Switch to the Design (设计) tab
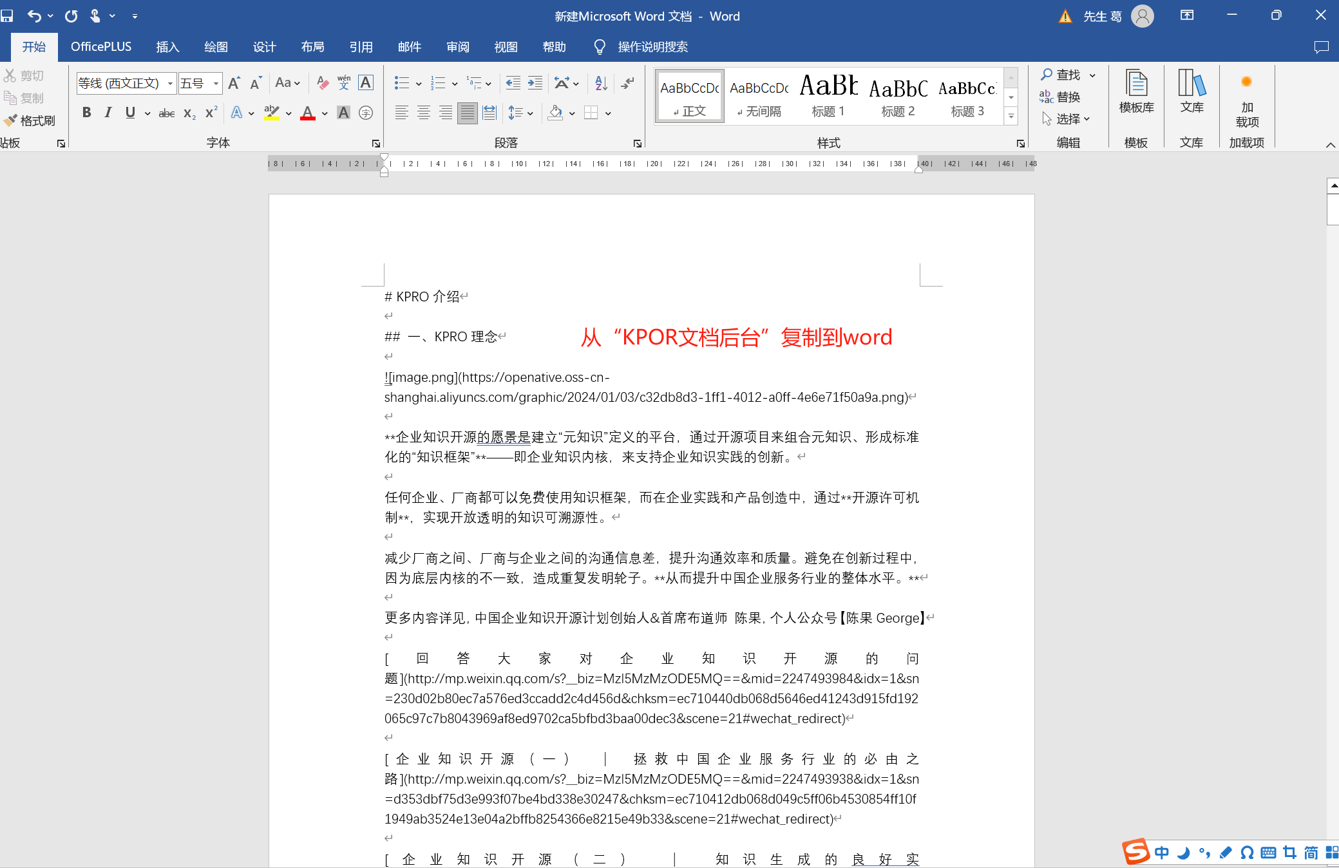 pyautogui.click(x=264, y=47)
